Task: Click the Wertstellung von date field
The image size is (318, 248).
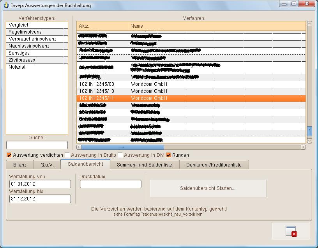Action: click(x=40, y=184)
